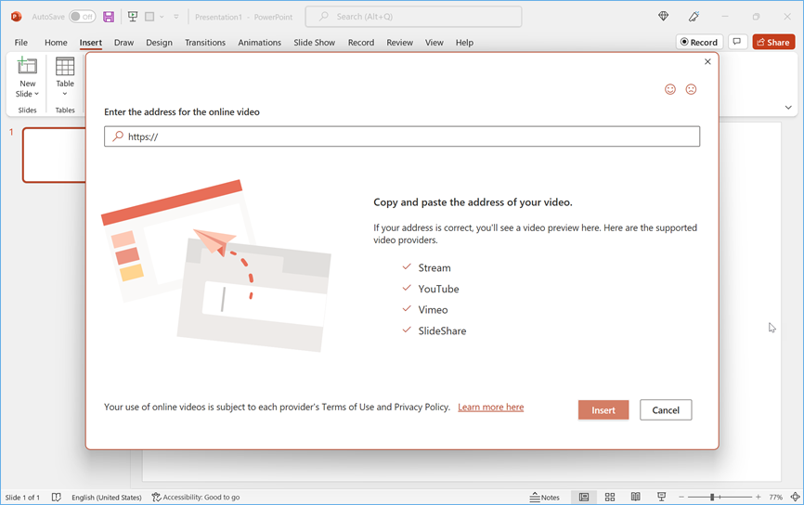The width and height of the screenshot is (804, 505).
Task: Open the Table dropdown arrow
Action: click(x=65, y=94)
